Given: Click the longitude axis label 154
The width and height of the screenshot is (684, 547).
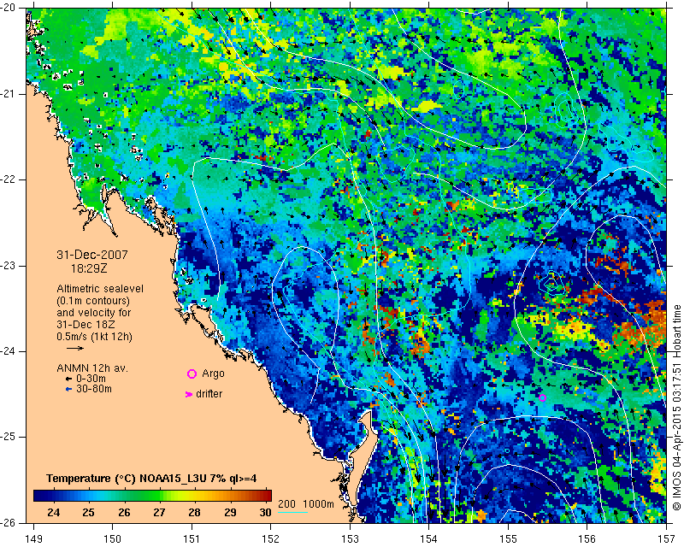Looking at the screenshot, I should click(x=429, y=539).
